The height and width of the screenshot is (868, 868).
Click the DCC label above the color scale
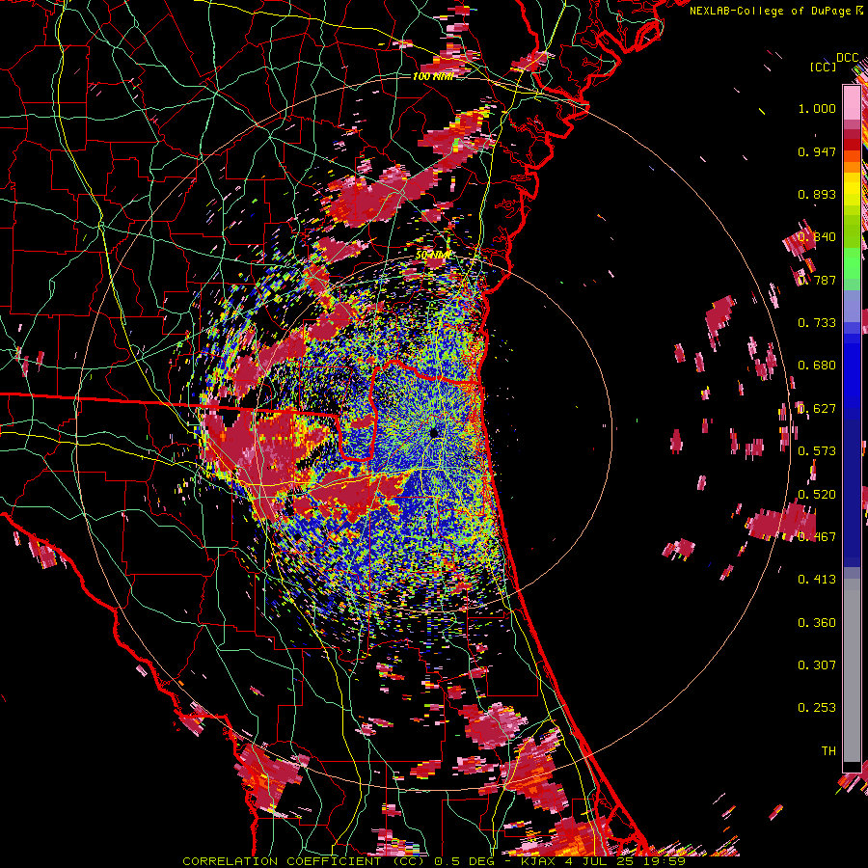point(847,58)
